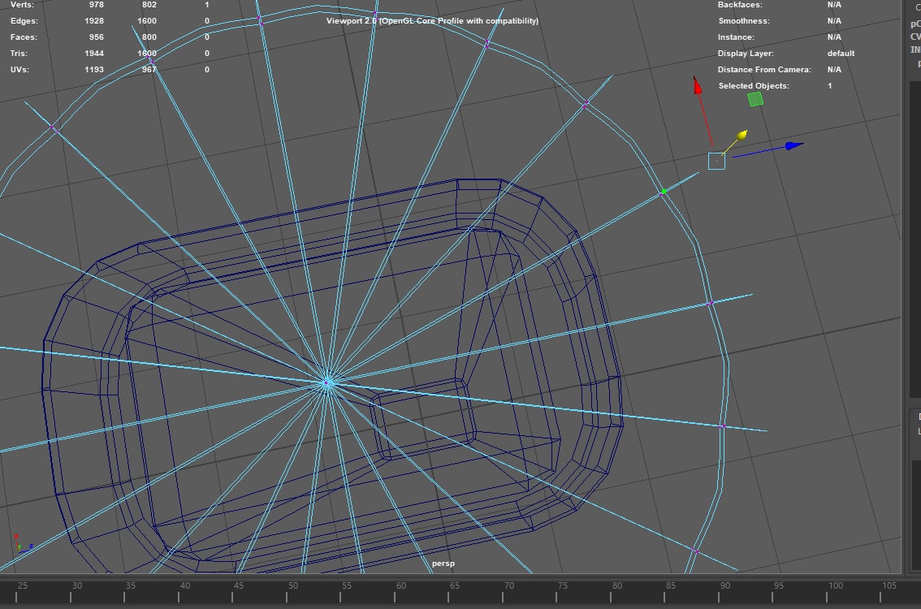Grab the blue arrow manipulator handle
Screen dimensions: 921x609
pyautogui.click(x=795, y=145)
